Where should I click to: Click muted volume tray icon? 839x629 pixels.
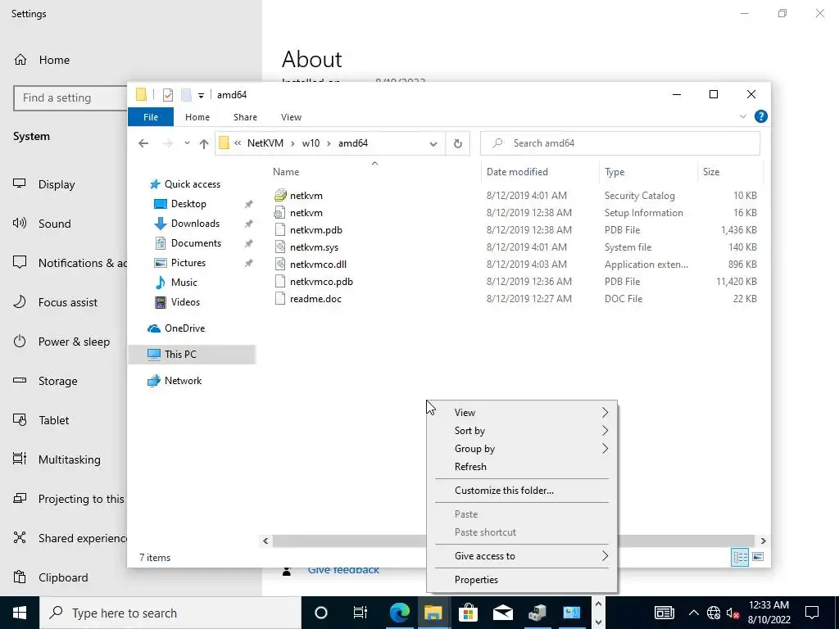(732, 613)
